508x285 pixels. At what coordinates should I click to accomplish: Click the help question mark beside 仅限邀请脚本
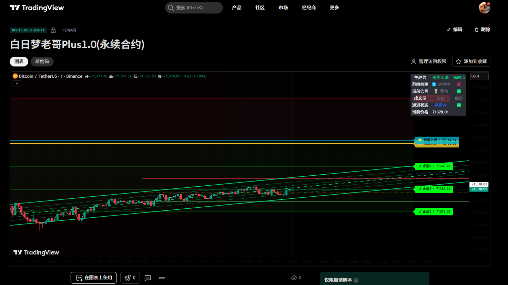coord(356,280)
